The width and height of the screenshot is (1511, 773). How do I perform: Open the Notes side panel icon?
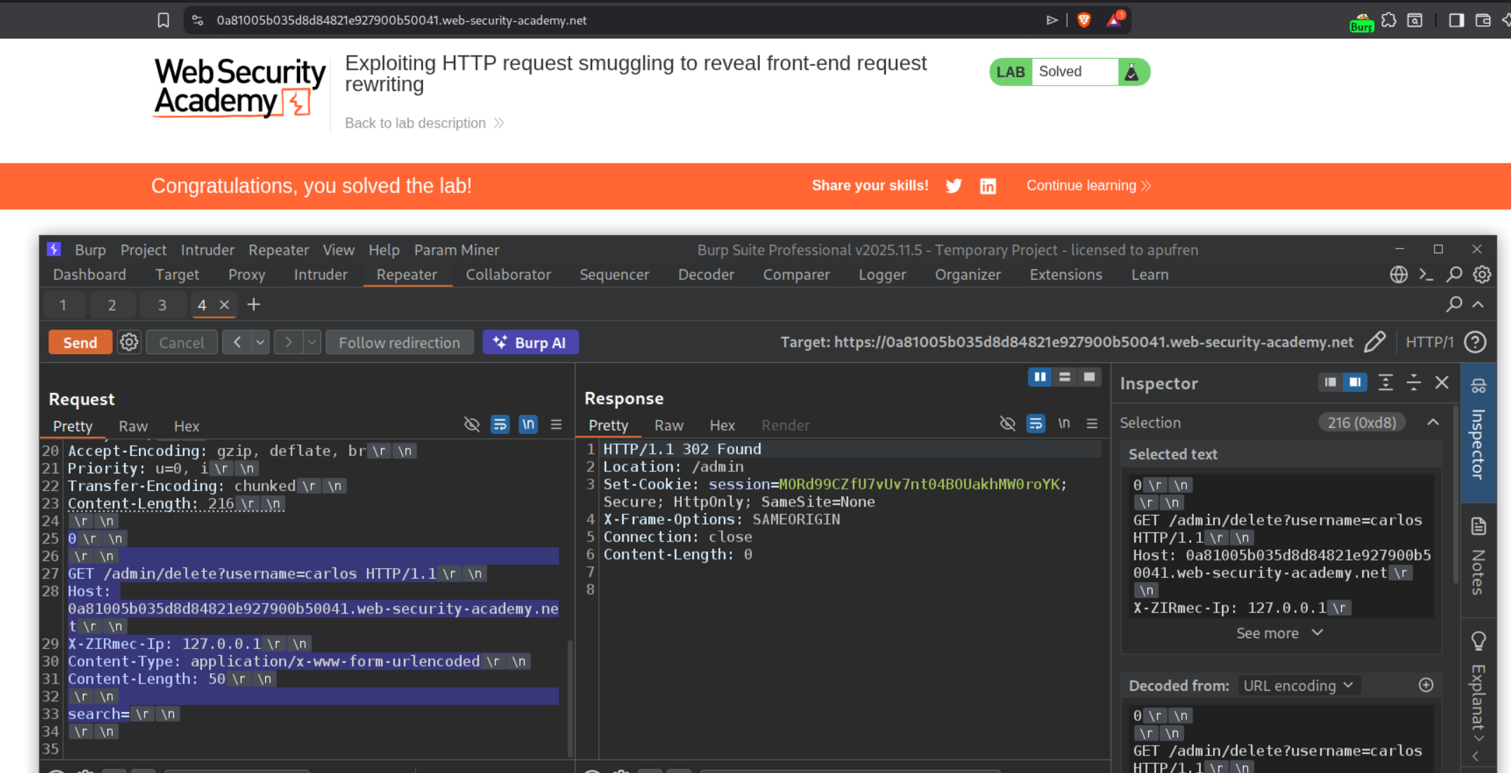pyautogui.click(x=1478, y=526)
